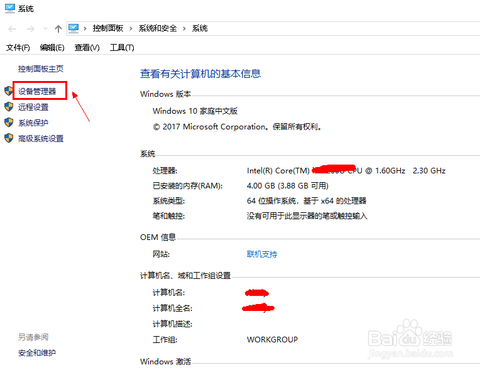This screenshot has width=480, height=370.
Task: Select the WORKGROUP workgroup value
Action: pos(272,340)
